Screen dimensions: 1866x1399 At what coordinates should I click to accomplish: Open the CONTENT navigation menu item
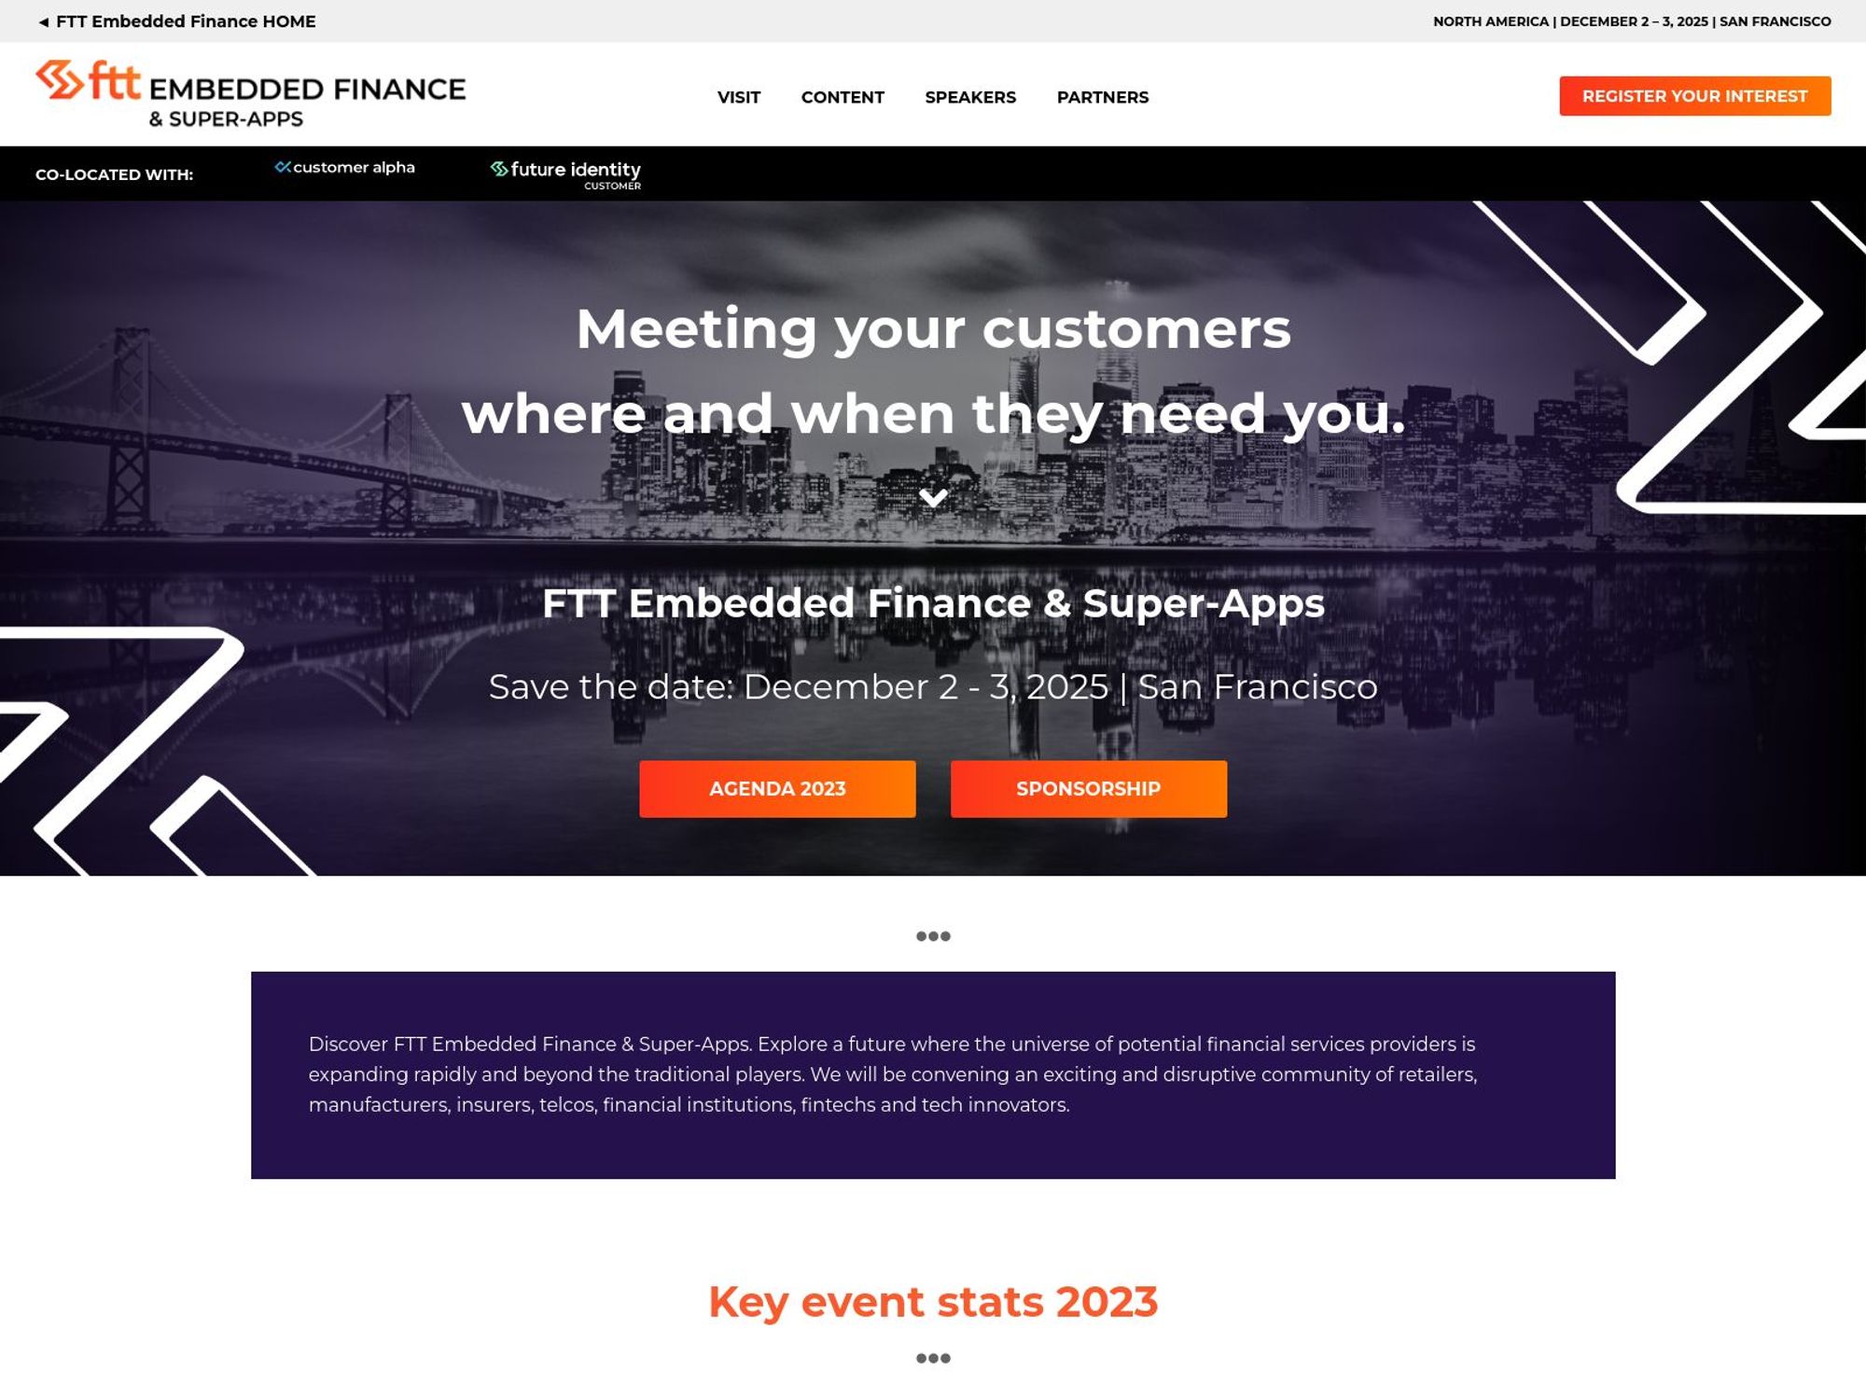842,95
